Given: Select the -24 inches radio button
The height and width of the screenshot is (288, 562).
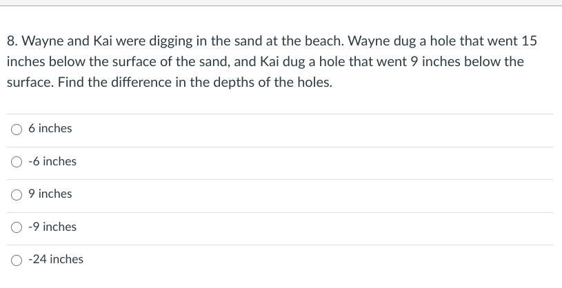Looking at the screenshot, I should (17, 260).
